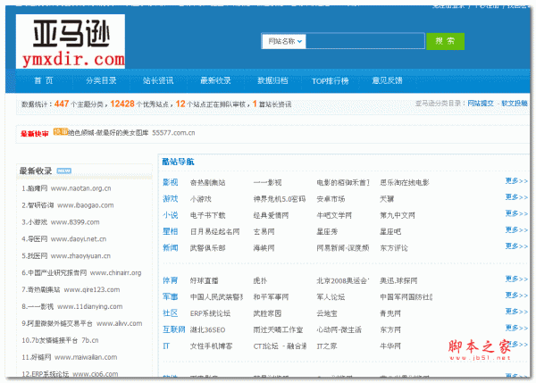The height and width of the screenshot is (383, 536).
Task: Expand 更多>> for the 游戏 row
Action: pyautogui.click(x=516, y=197)
